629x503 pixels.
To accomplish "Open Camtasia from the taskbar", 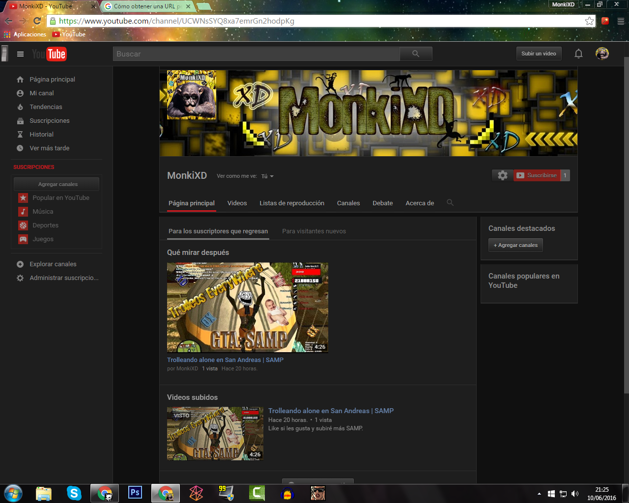I will click(257, 493).
